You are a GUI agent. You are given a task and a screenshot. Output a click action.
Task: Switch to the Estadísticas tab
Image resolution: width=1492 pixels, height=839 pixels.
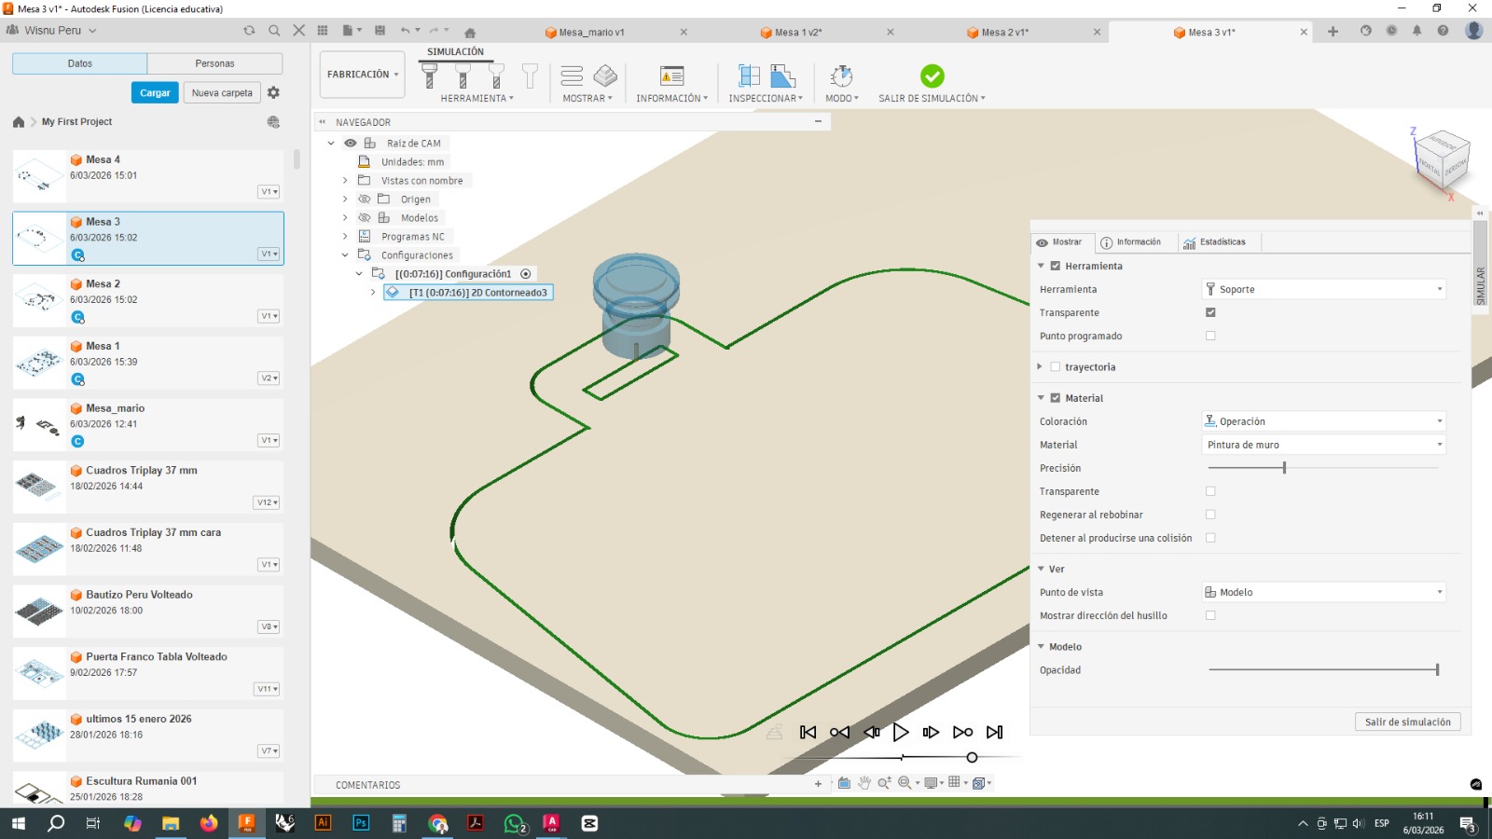[1216, 241]
